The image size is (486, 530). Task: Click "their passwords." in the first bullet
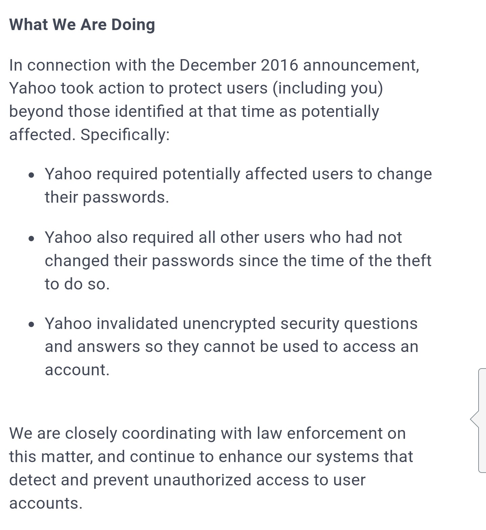(x=107, y=197)
